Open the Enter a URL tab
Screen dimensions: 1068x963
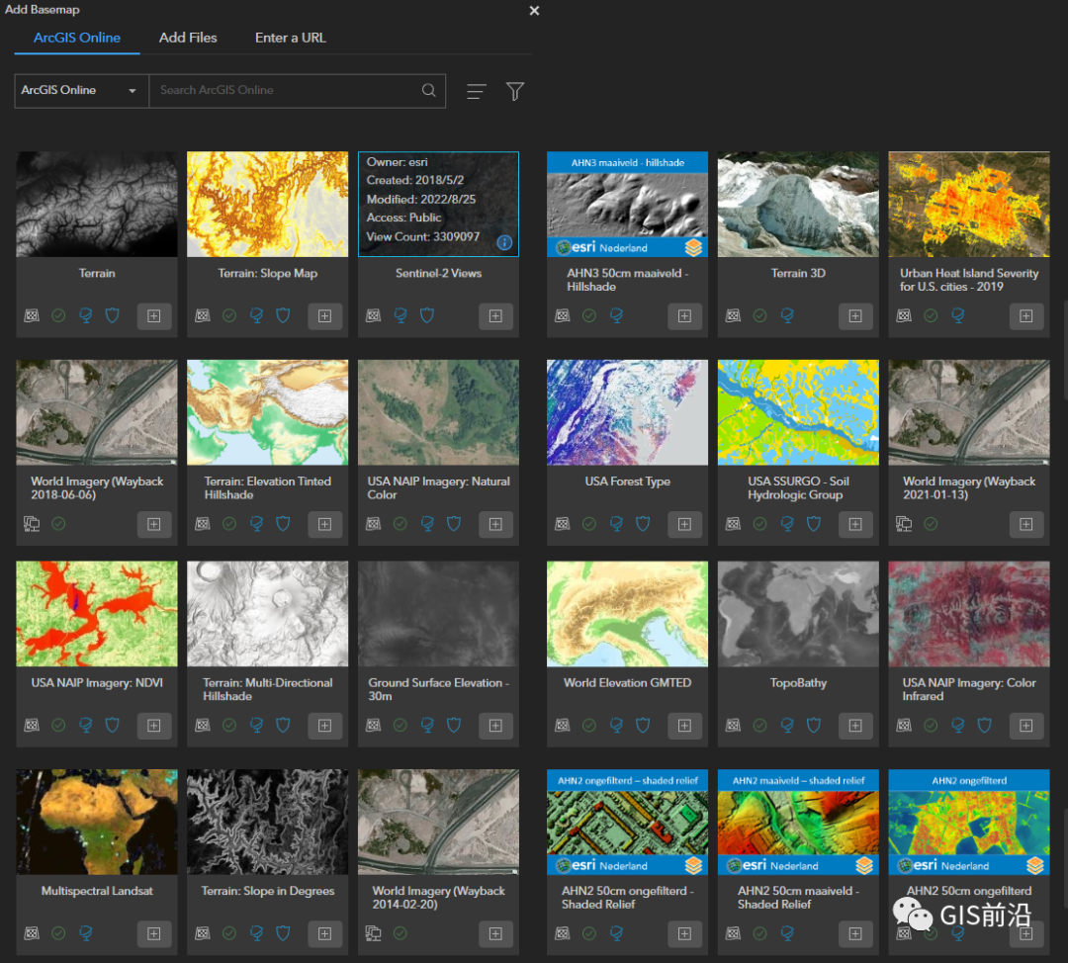291,38
